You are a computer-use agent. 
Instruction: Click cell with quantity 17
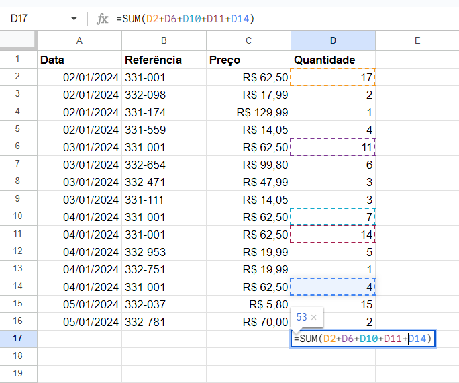(333, 77)
